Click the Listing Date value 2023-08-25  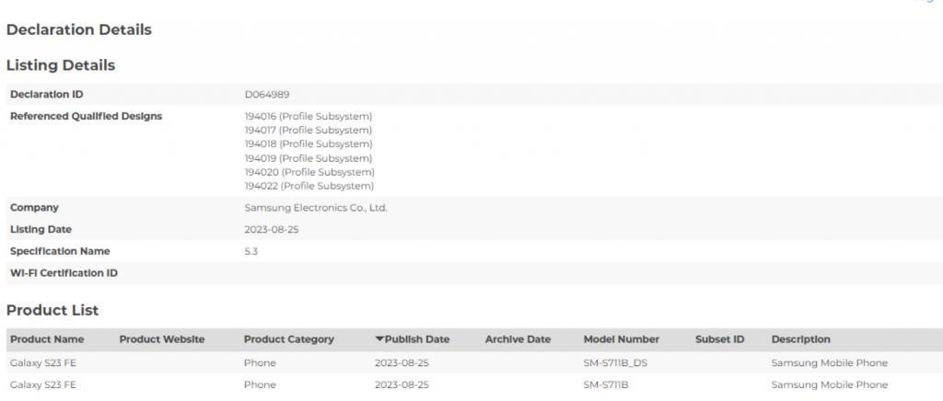[x=272, y=230]
